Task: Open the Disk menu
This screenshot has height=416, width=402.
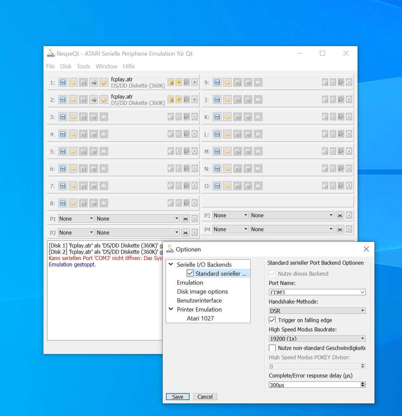Action: (x=66, y=66)
